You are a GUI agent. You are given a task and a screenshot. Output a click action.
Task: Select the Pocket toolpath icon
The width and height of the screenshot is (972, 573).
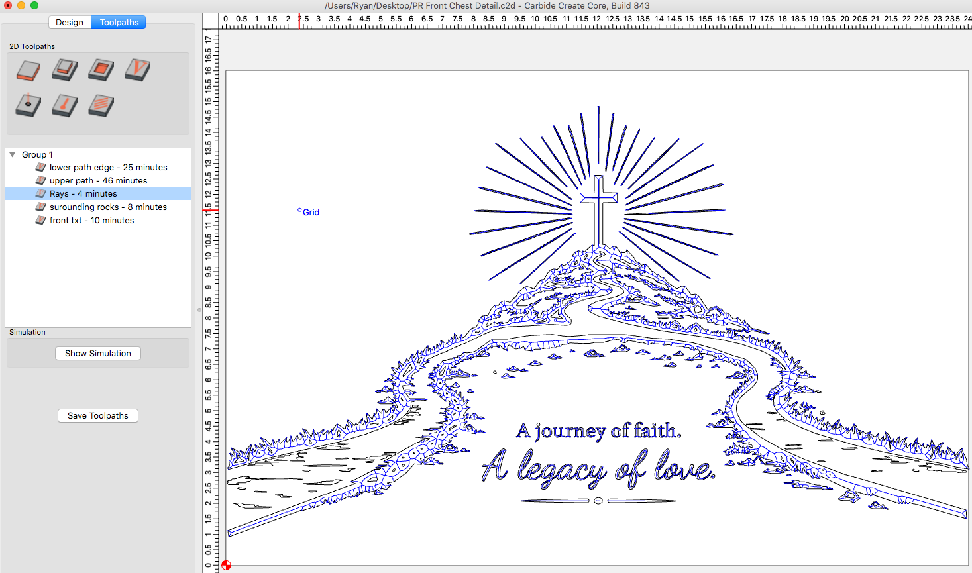[x=101, y=70]
